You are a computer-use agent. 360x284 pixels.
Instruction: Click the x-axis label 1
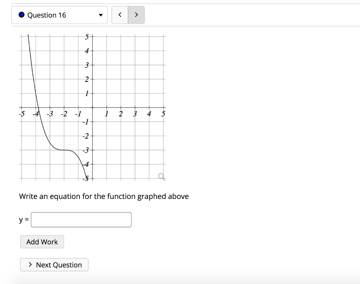(x=107, y=114)
